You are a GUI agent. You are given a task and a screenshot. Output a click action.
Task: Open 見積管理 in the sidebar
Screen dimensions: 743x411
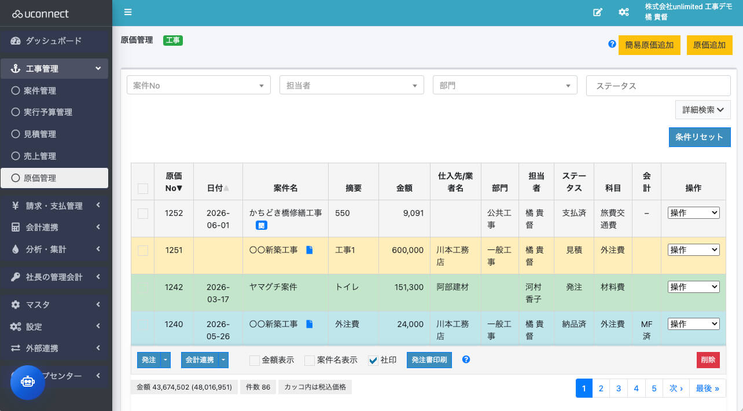click(54, 134)
